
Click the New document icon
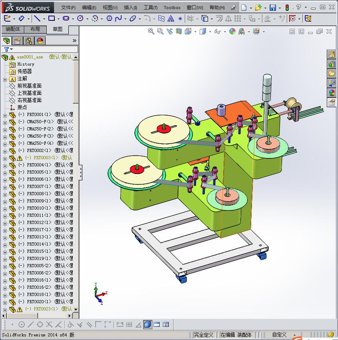244,8
